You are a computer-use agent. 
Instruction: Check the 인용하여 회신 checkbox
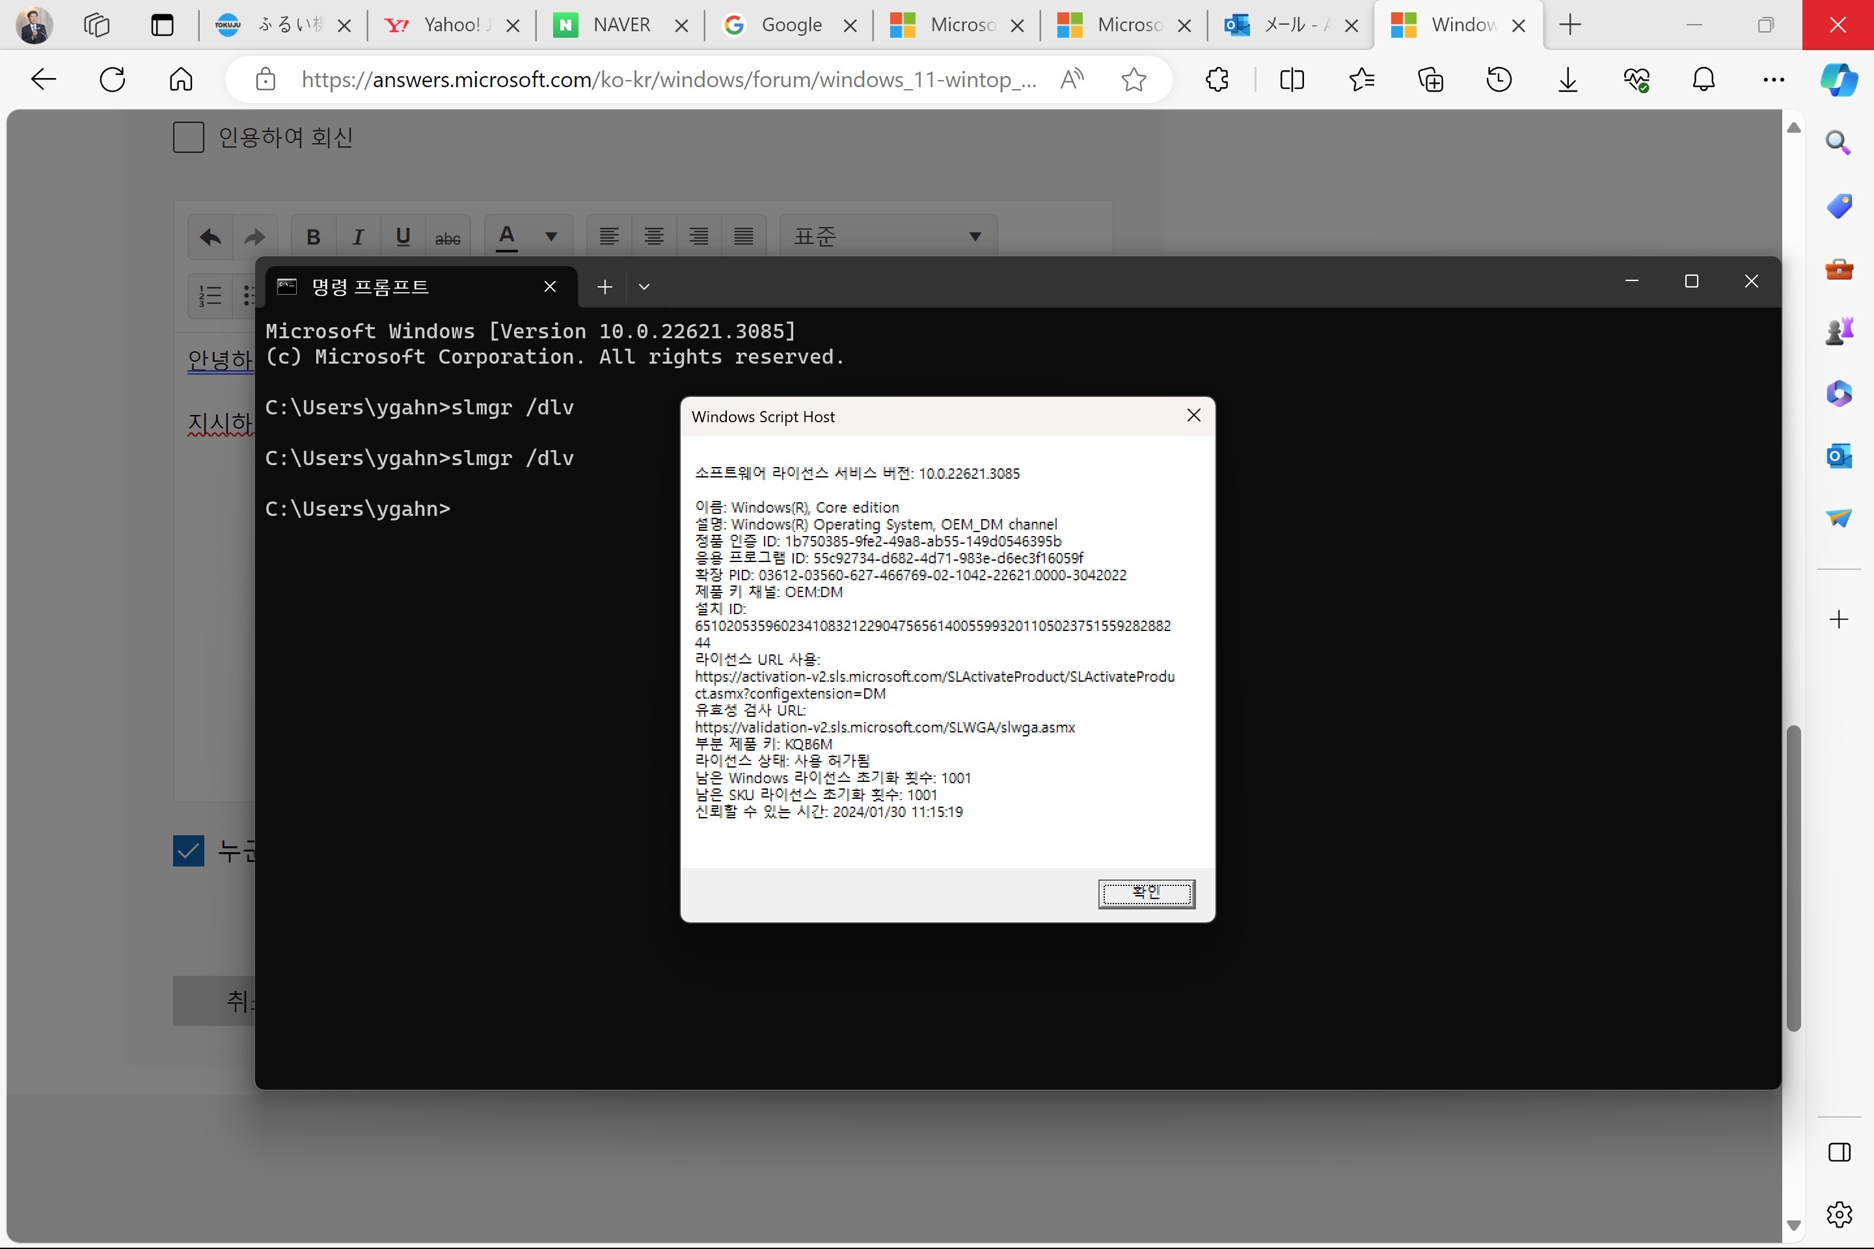click(x=188, y=137)
